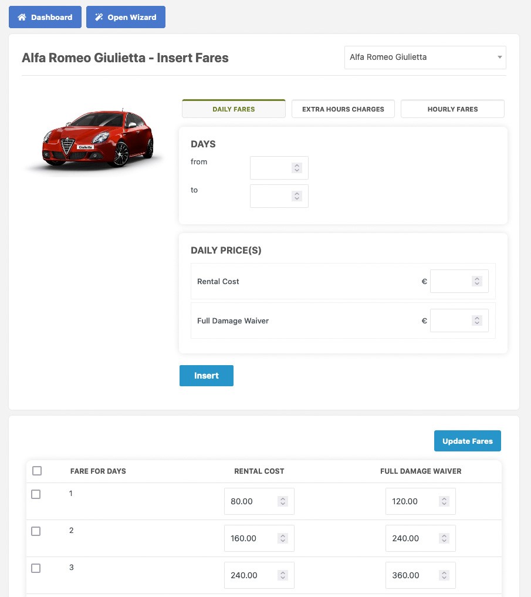
Task: Switch to the Extra Hours Charges tab
Action: (x=343, y=109)
